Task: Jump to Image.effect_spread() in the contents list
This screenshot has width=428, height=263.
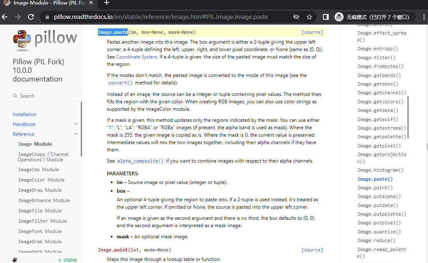Action: tap(381, 36)
